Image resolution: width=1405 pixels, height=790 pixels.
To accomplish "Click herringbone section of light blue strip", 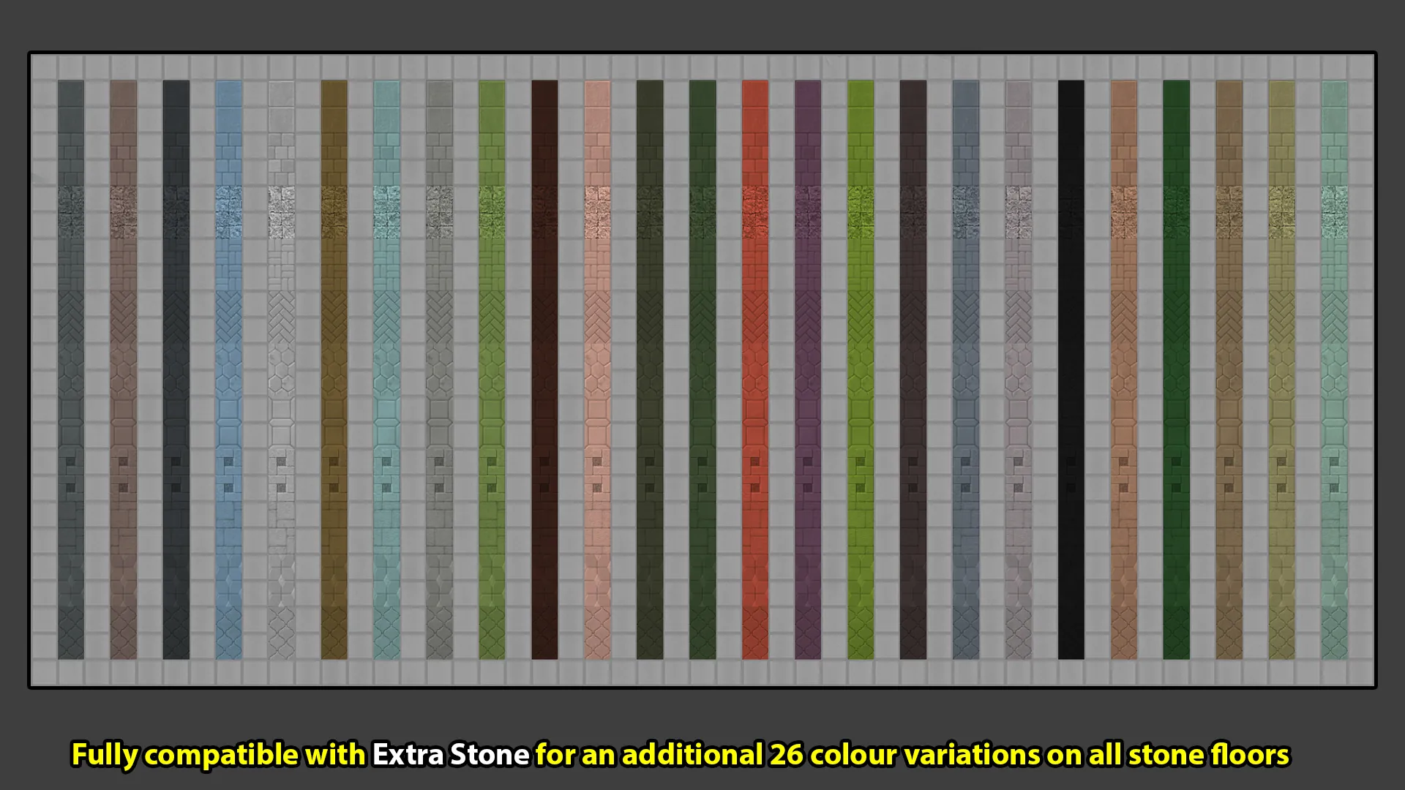I will (228, 317).
